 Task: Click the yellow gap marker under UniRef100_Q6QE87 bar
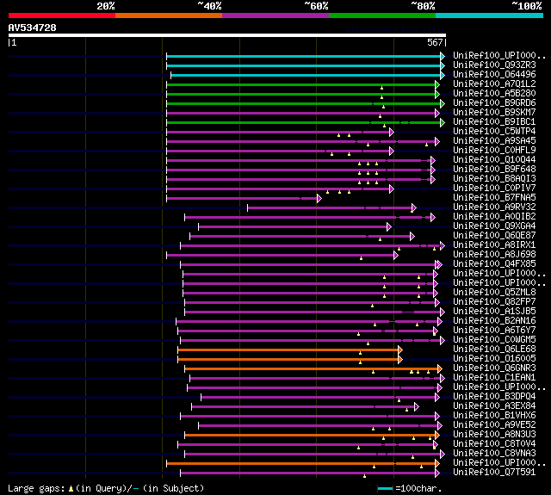381,239
